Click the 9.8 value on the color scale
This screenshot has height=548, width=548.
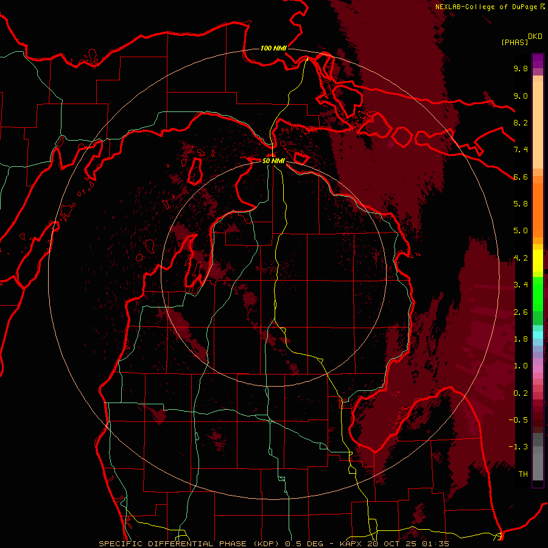(x=521, y=69)
